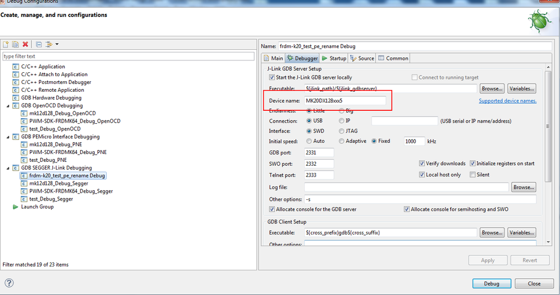This screenshot has height=295, width=560.
Task: Click the kHz speed value field
Action: (x=414, y=142)
